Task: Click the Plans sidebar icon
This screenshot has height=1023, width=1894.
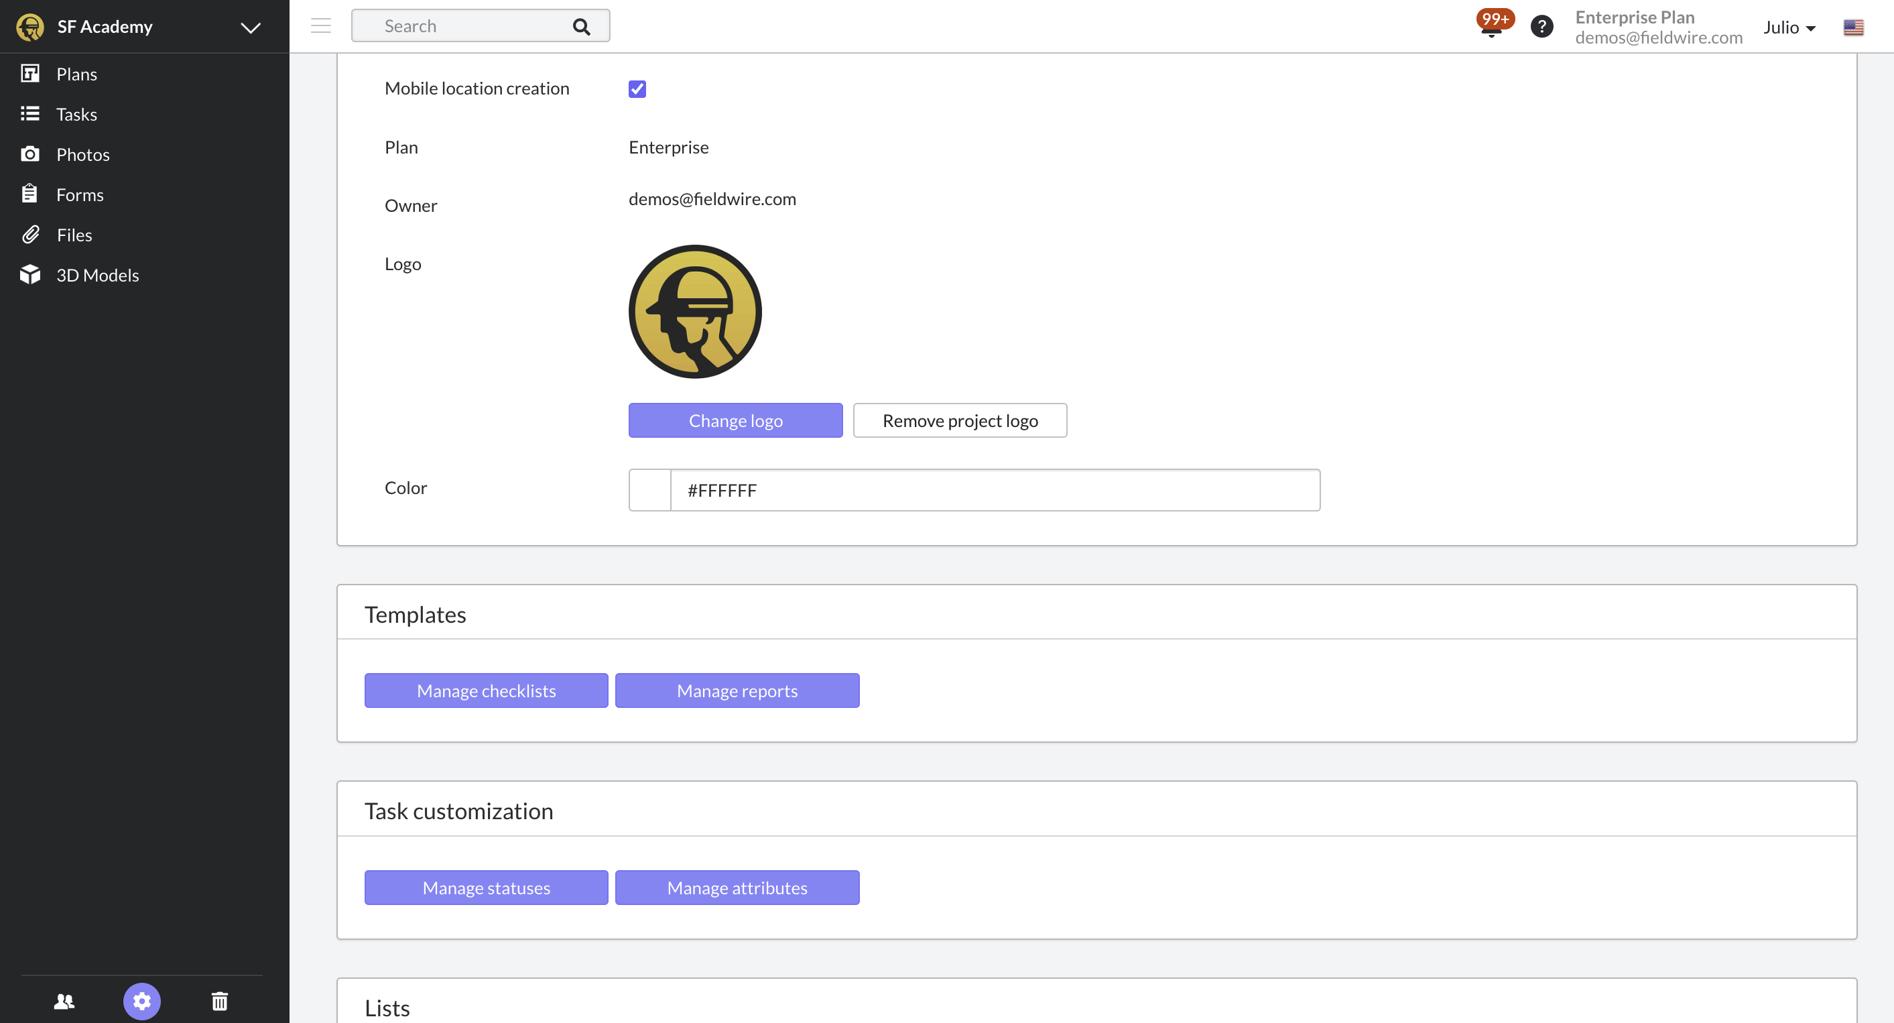Action: click(30, 74)
